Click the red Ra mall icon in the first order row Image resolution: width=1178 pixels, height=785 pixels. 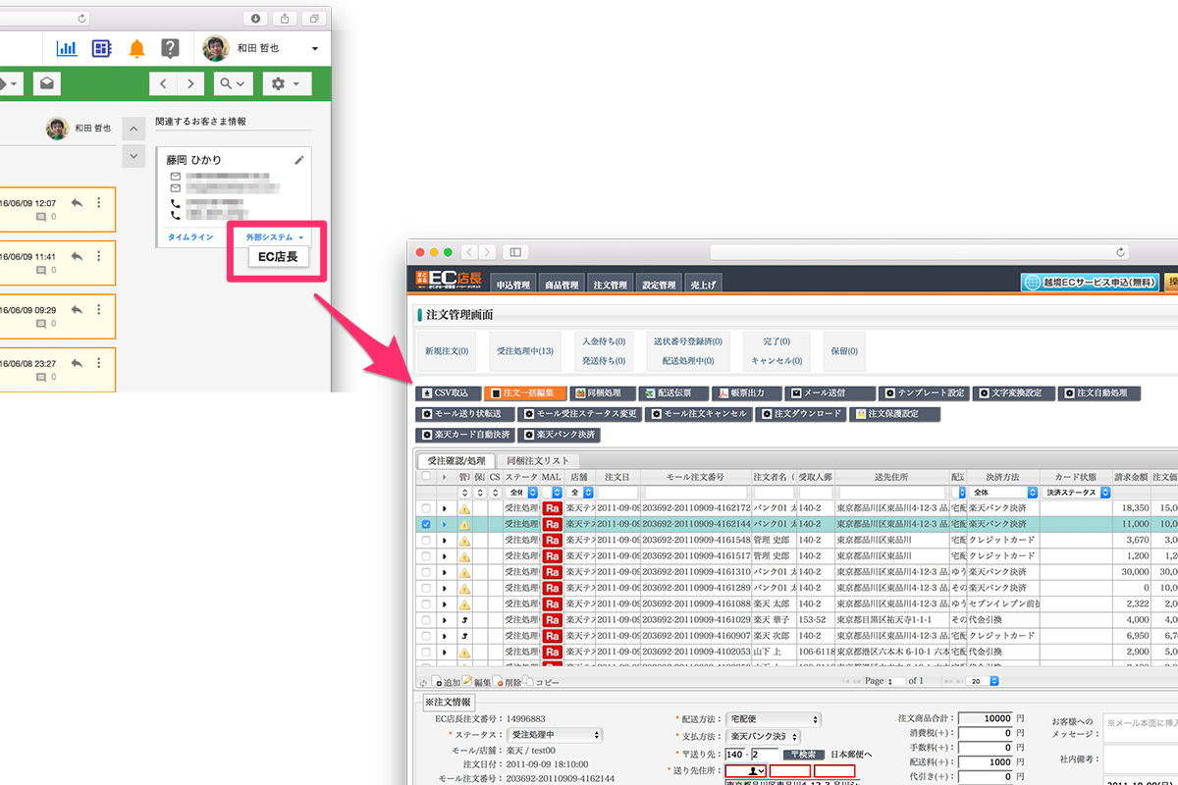(553, 508)
